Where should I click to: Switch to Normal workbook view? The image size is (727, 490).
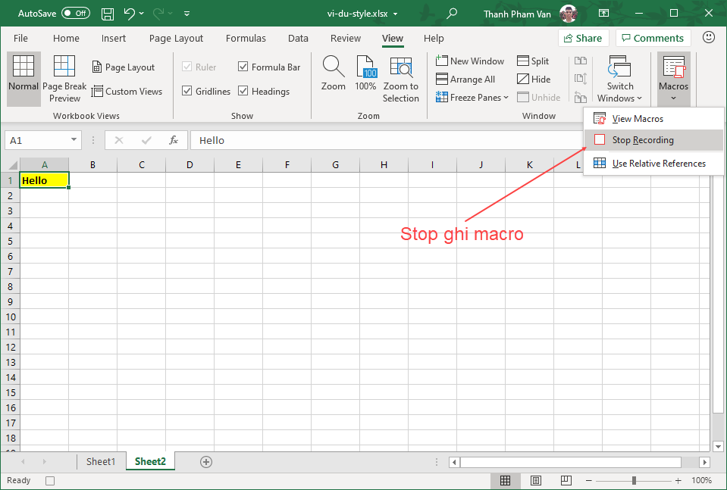(24, 79)
